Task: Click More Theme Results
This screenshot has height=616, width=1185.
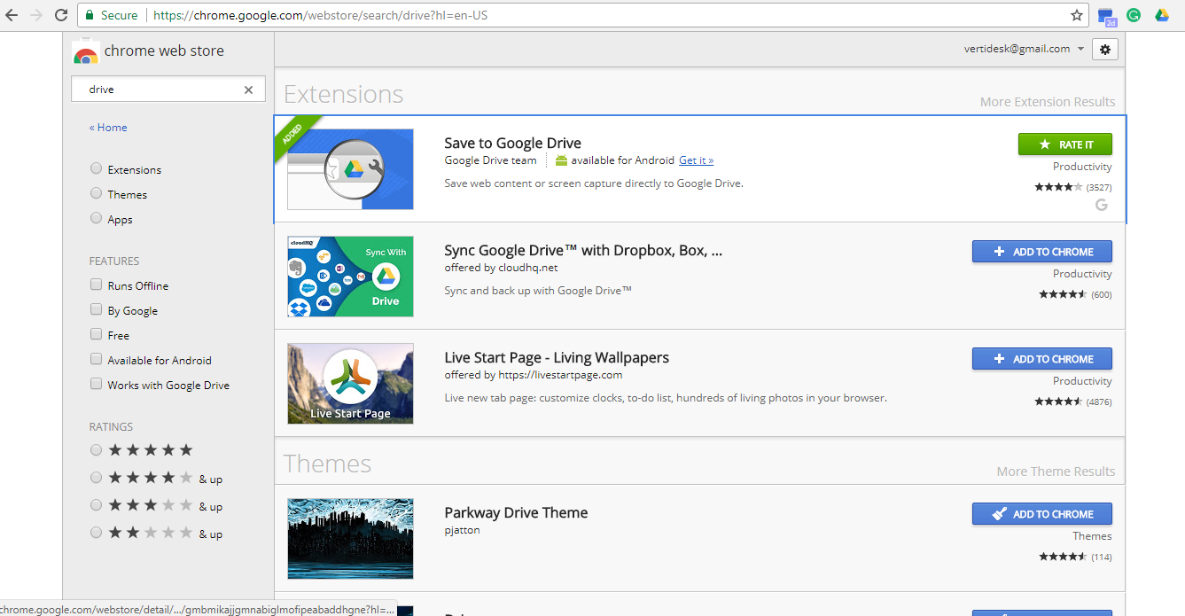Action: point(1055,471)
